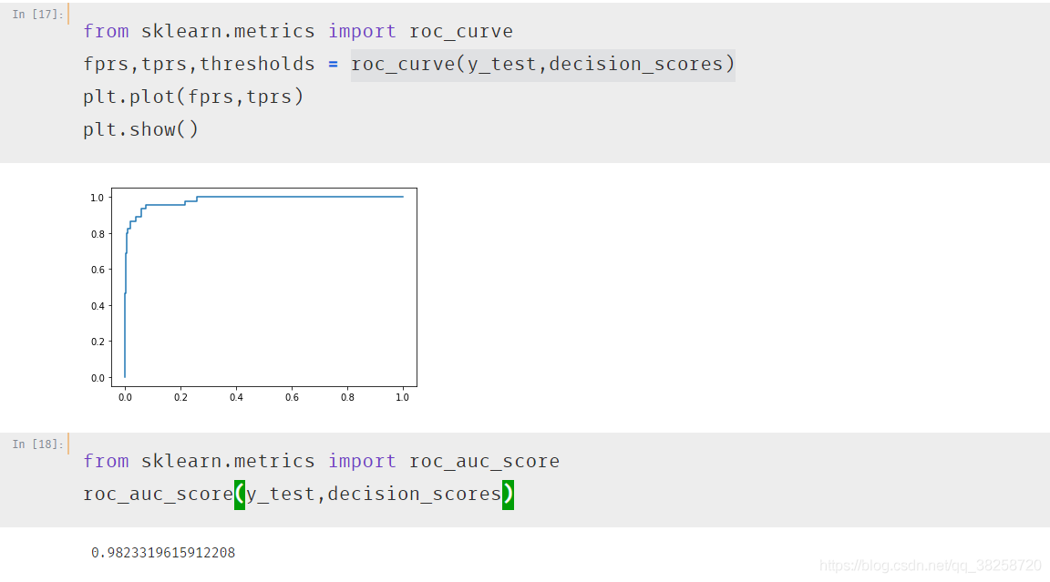This screenshot has height=582, width=1050.
Task: Open the blog.csdn.net watermark link
Action: [931, 566]
